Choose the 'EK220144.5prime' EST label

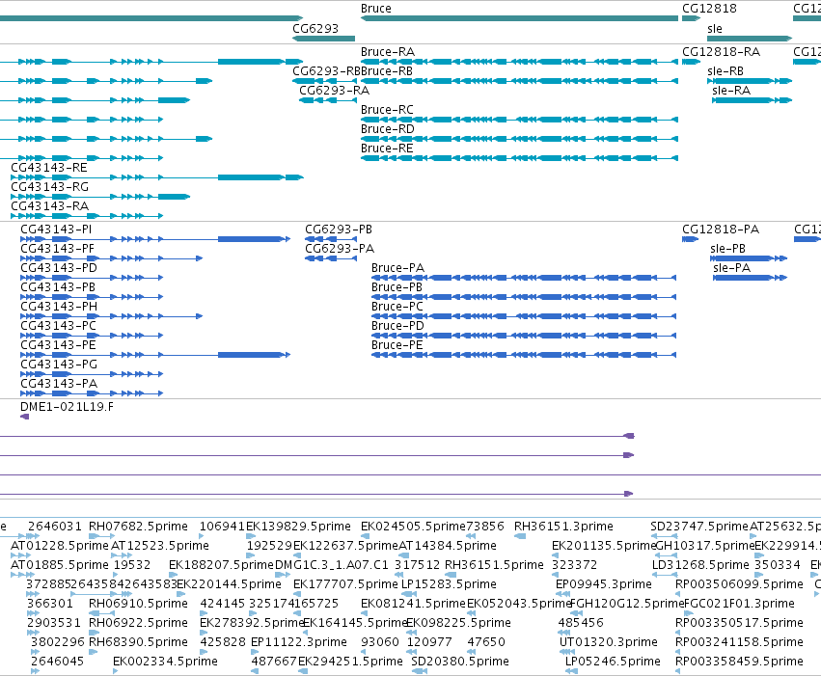coord(229,584)
